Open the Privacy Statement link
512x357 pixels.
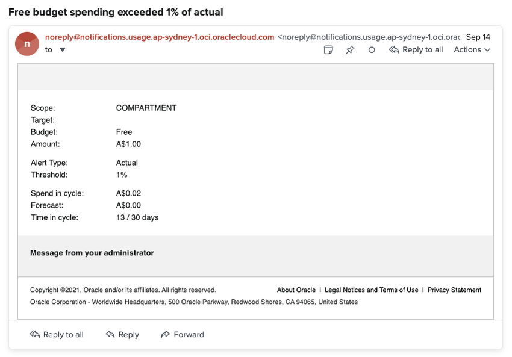[x=454, y=290]
